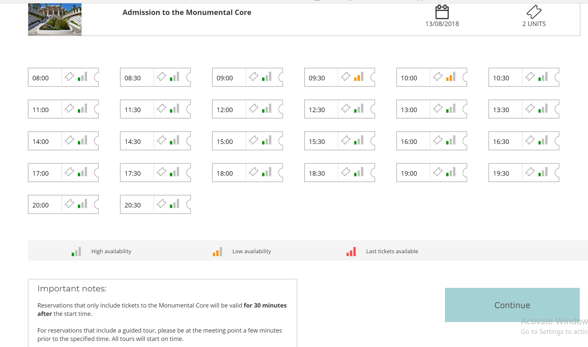Click the 12:00 time label
The image size is (588, 347).
225,110
